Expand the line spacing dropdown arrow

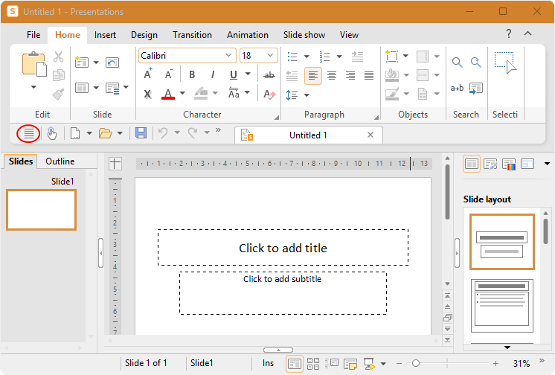307,95
